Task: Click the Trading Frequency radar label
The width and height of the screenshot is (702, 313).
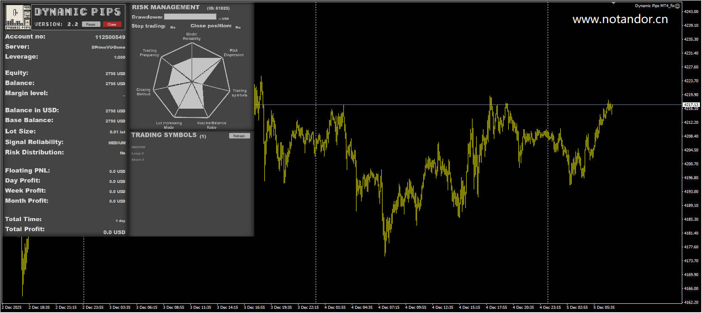Action: coord(150,53)
